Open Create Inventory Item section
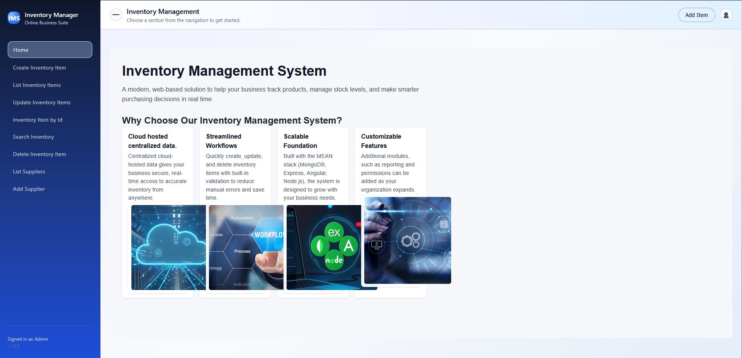The image size is (742, 358). [x=39, y=67]
